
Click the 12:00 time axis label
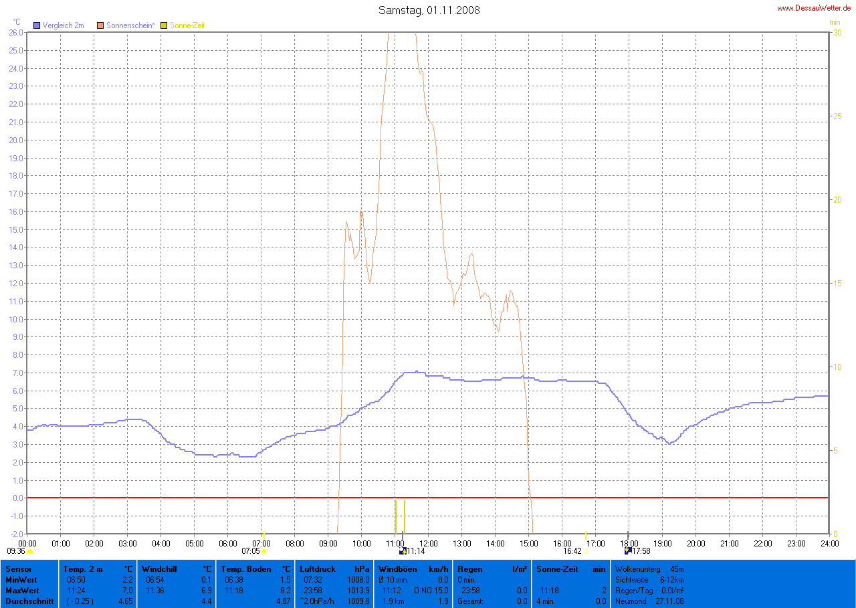[x=428, y=542]
